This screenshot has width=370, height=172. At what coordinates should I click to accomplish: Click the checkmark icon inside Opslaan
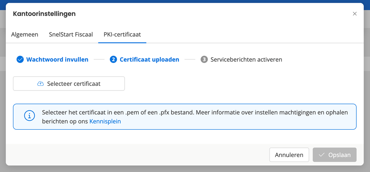tap(322, 155)
